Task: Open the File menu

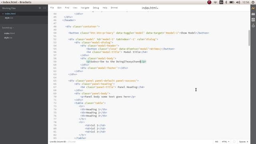Action: (52, 8)
